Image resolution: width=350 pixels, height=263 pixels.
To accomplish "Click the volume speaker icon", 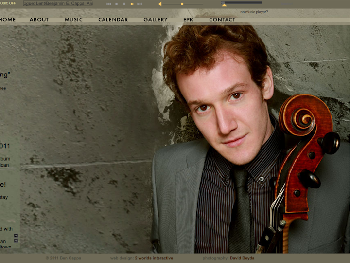I will 160,4.
